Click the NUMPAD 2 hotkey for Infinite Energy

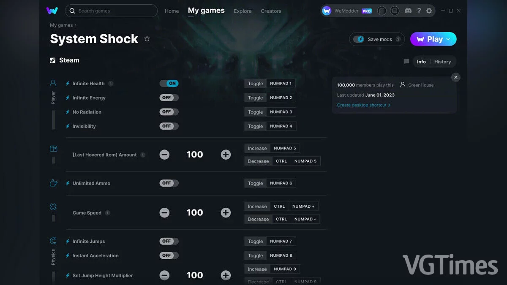[281, 98]
